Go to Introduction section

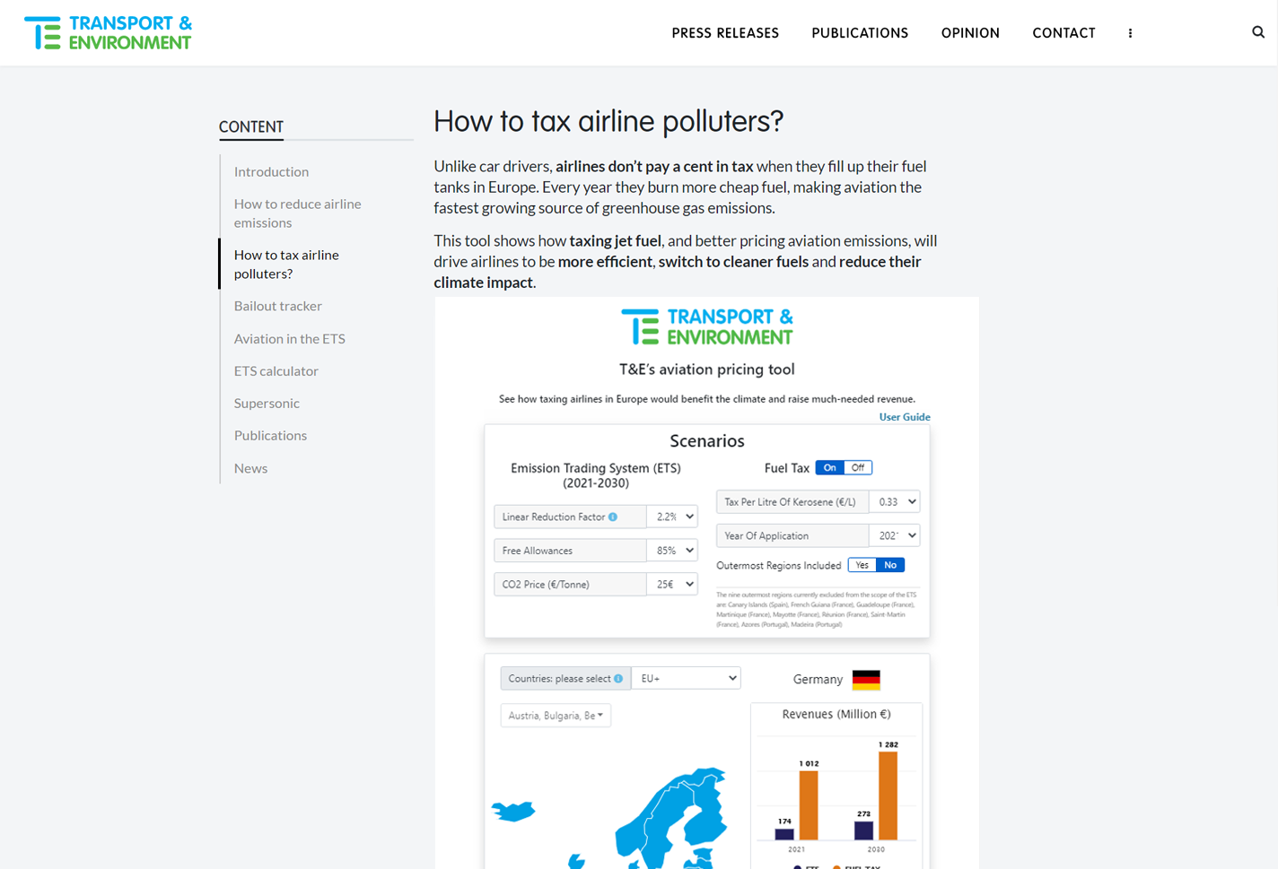point(271,171)
